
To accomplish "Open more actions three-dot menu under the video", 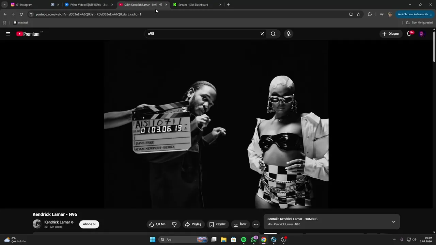I will point(256,224).
